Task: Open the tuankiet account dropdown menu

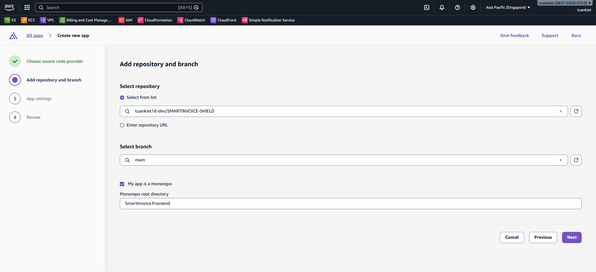Action: [x=565, y=3]
